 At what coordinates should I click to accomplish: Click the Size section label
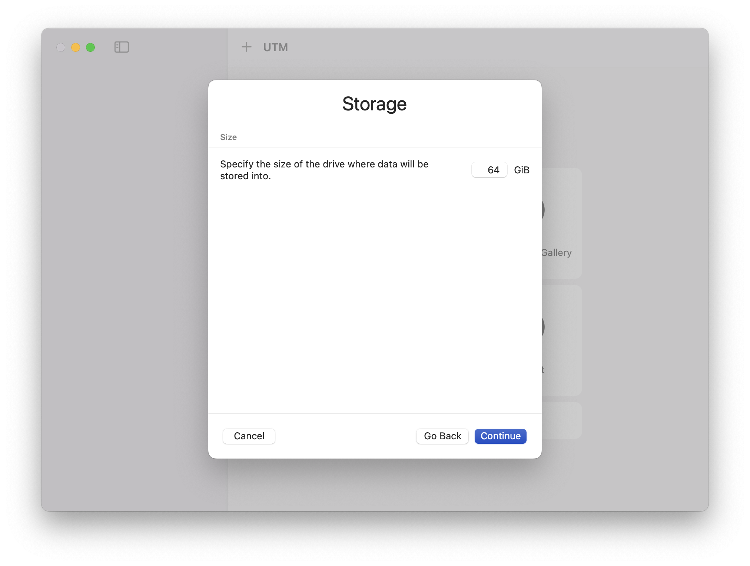tap(228, 137)
